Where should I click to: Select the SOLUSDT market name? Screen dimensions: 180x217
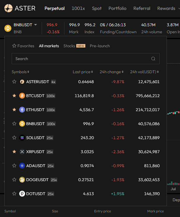35,138
